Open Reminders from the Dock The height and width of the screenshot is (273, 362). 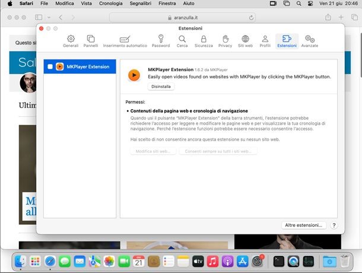pyautogui.click(x=169, y=262)
